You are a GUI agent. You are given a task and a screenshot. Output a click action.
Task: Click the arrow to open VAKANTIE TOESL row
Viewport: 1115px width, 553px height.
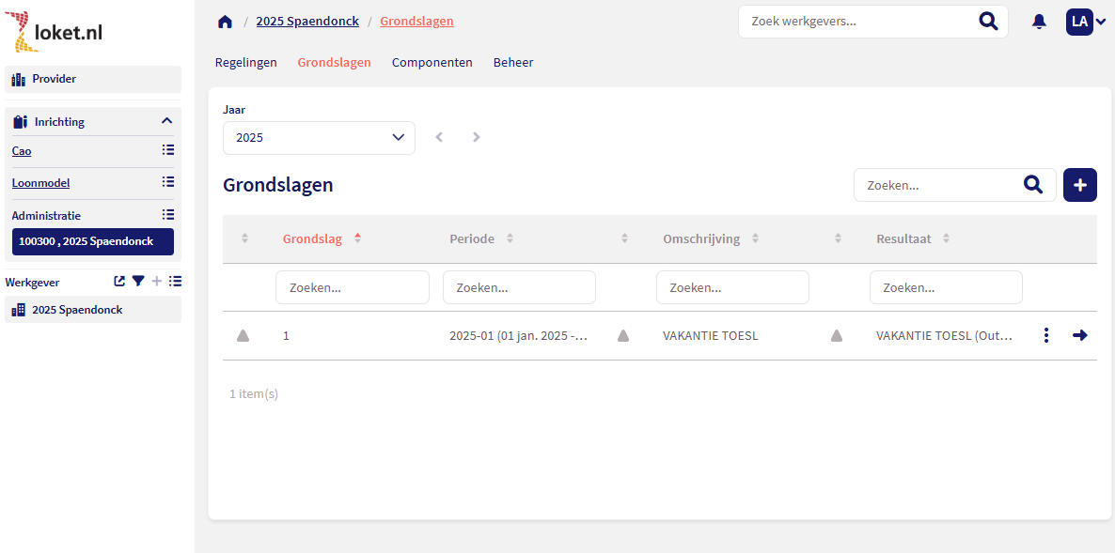pyautogui.click(x=1079, y=335)
